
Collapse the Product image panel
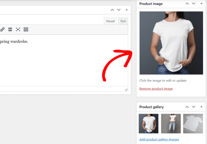coord(201,4)
